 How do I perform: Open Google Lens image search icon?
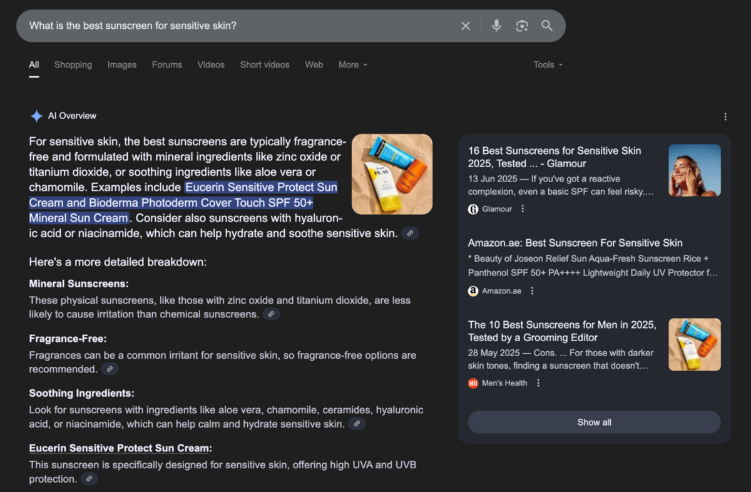(522, 26)
